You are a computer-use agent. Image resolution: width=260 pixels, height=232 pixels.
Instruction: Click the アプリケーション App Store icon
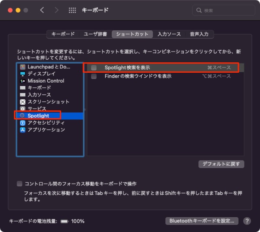pyautogui.click(x=23, y=130)
